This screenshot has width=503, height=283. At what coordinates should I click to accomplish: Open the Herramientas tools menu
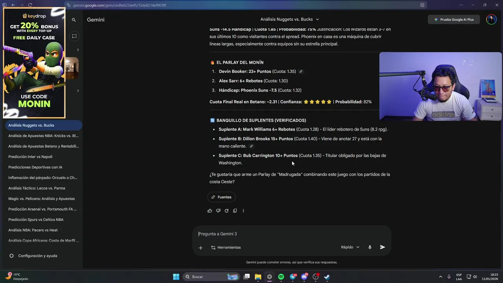pos(226,248)
